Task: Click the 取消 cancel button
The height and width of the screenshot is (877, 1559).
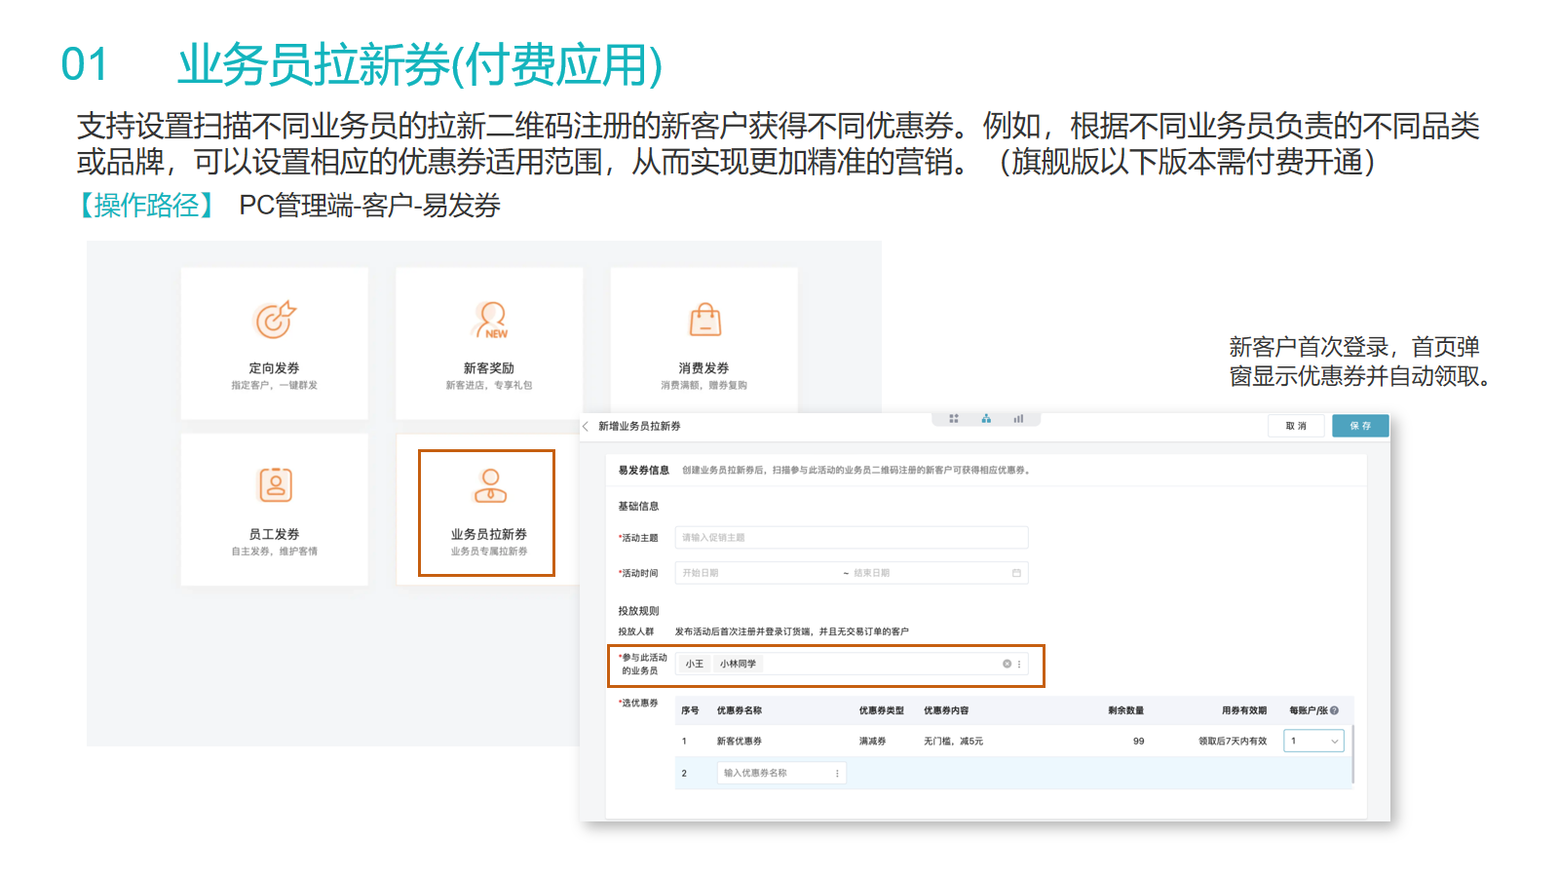Action: click(1296, 426)
